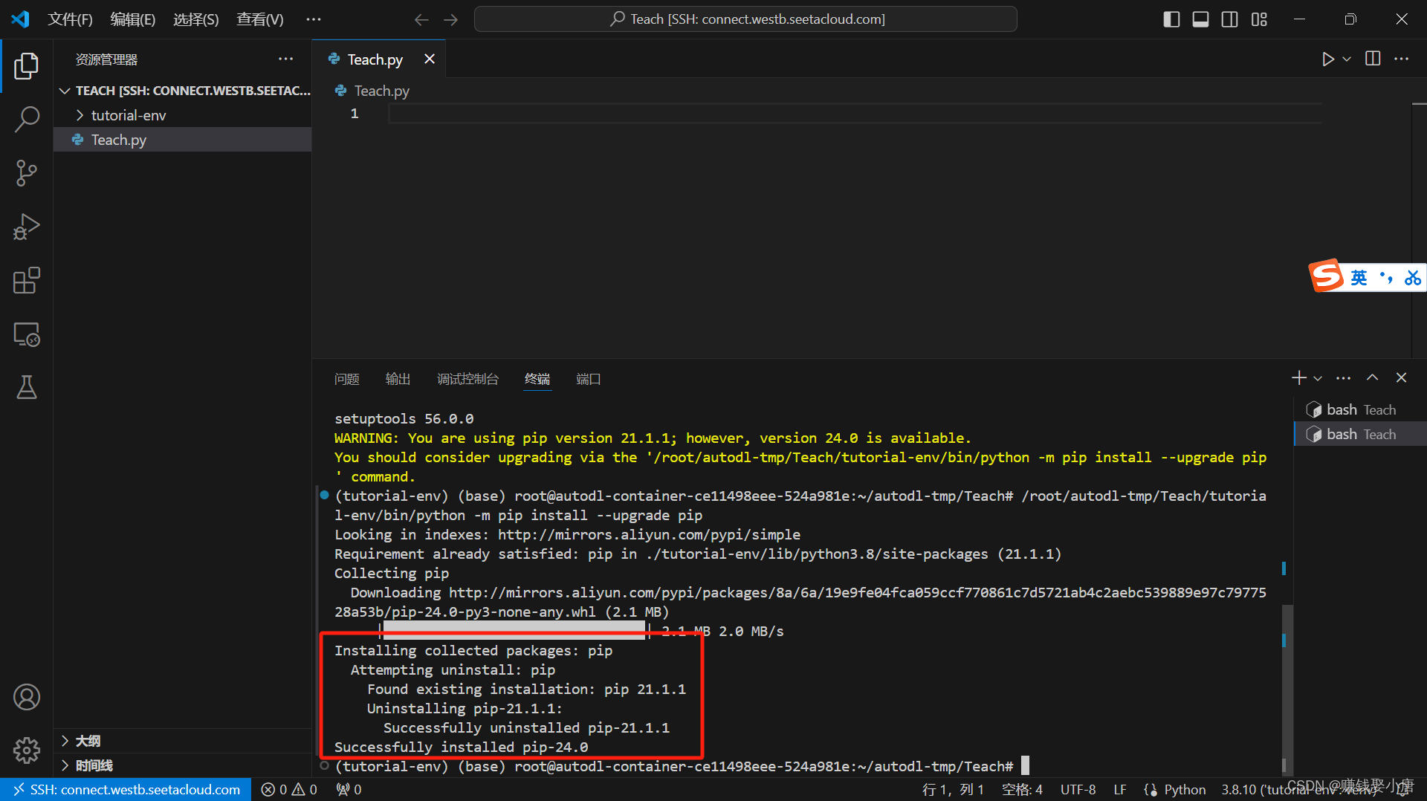Open the Extensions view
The image size is (1427, 801).
click(x=27, y=280)
